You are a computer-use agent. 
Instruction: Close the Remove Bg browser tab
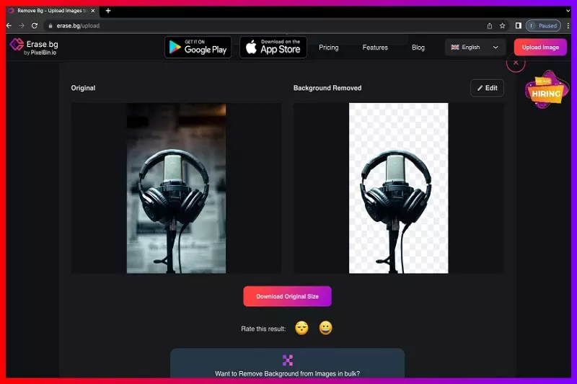[93, 11]
